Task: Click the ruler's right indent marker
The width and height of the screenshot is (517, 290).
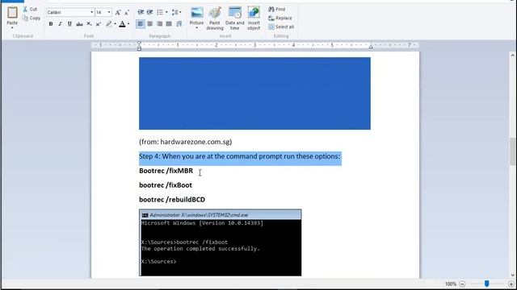Action: click(x=371, y=47)
